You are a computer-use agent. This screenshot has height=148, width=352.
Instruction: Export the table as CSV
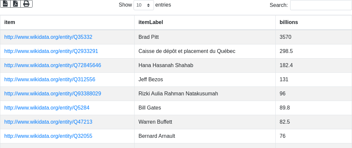pyautogui.click(x=5, y=4)
